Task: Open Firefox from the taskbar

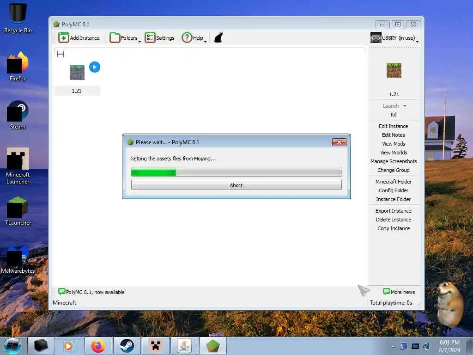Action: click(98, 346)
